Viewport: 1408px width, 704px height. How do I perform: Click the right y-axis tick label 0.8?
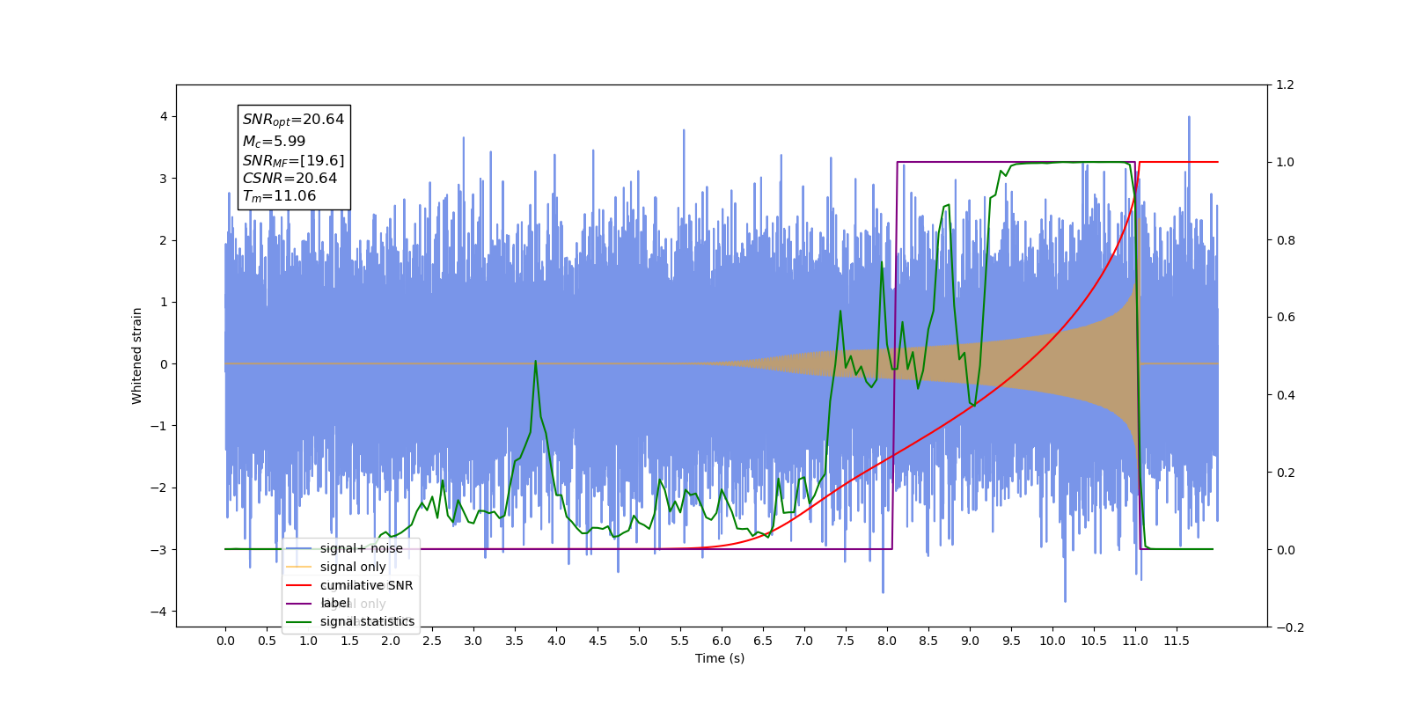pyautogui.click(x=1286, y=240)
